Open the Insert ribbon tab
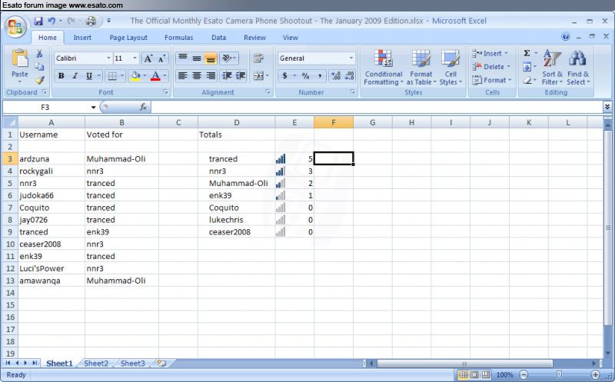 (x=82, y=38)
